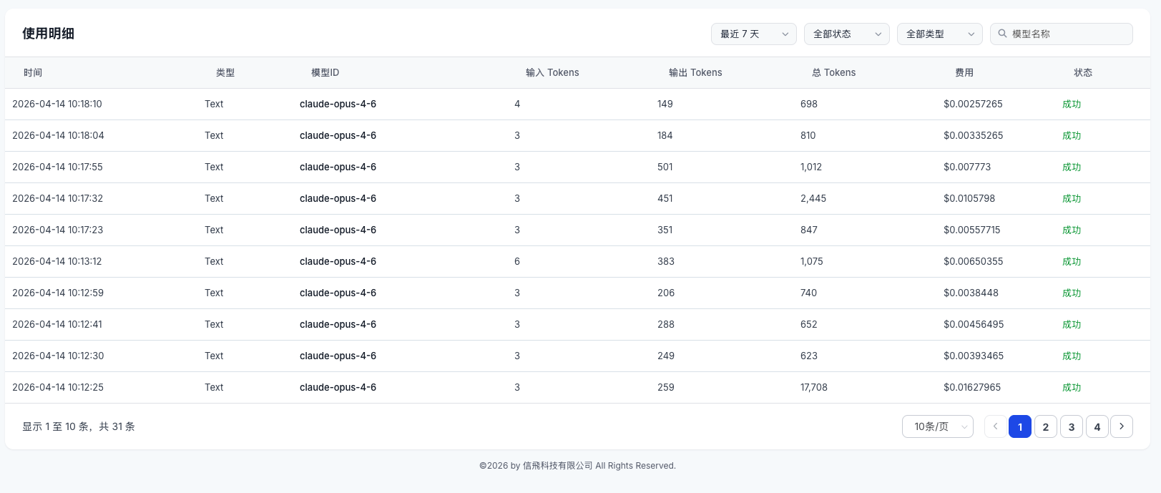Viewport: 1161px width, 493px height.
Task: Open the 最近 7 天 time range dropdown
Action: (x=753, y=34)
